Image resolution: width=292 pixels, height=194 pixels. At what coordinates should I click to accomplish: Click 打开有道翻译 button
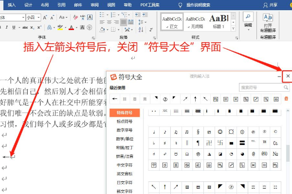point(268,23)
